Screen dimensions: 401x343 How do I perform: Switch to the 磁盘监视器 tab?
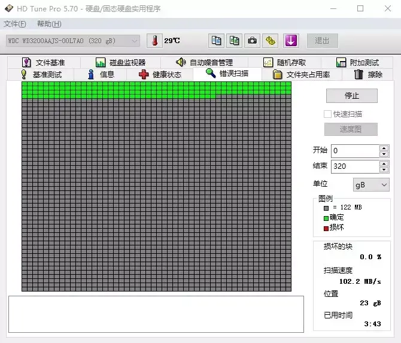click(120, 62)
